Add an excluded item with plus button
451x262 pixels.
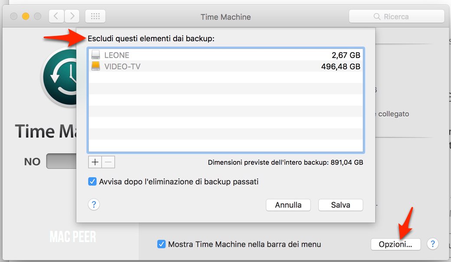[x=95, y=162]
